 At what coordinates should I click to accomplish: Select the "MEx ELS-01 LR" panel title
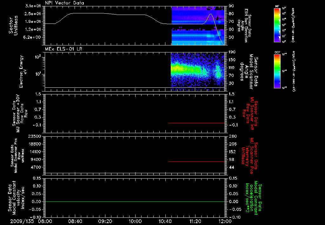(x=63, y=49)
